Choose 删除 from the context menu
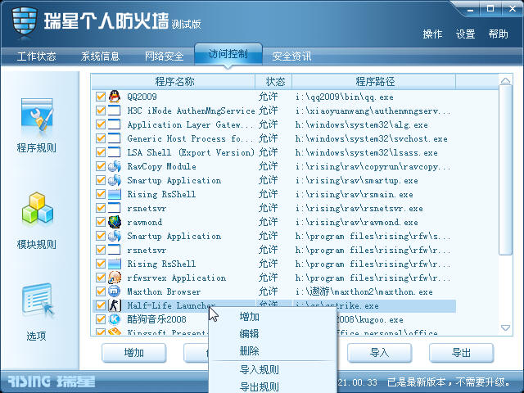 (x=249, y=351)
